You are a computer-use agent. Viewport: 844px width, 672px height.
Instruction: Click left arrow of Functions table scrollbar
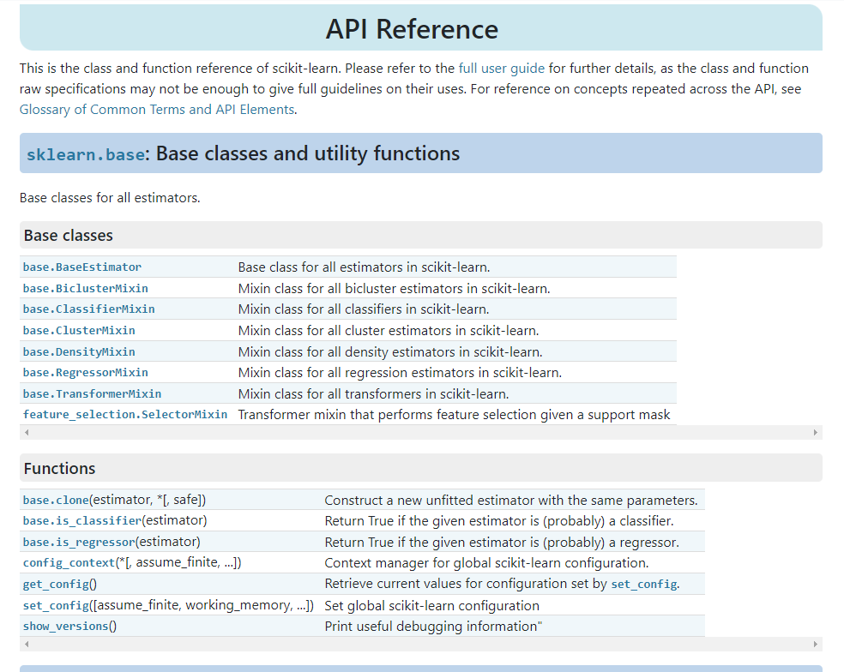[x=27, y=644]
